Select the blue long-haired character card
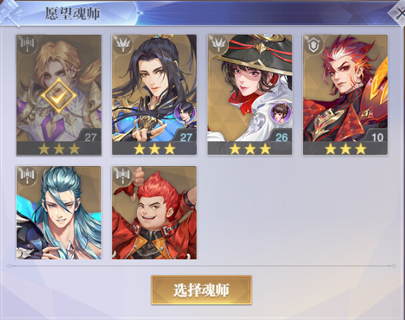Screen dimensions: 405x320 [x=59, y=213]
